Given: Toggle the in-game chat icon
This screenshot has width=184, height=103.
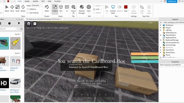Looking at the screenshot, I should click(35, 24).
